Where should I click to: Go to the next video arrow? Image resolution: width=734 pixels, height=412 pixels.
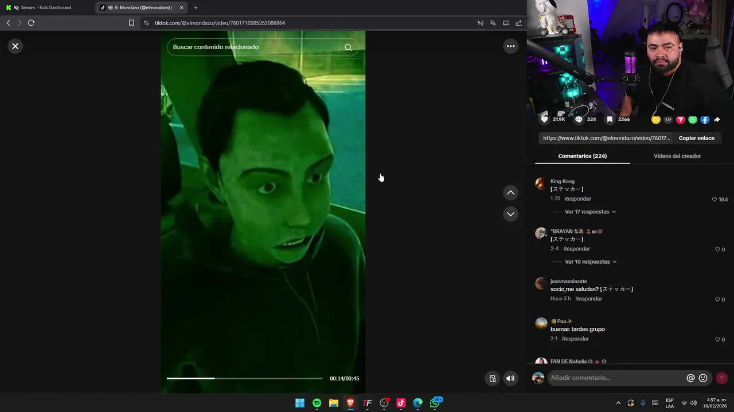[x=510, y=214]
